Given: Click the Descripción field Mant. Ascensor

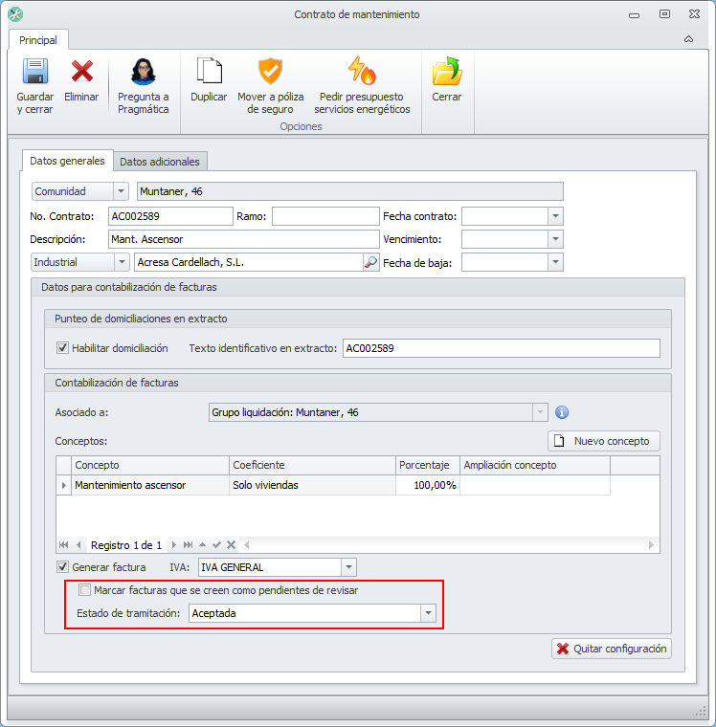Looking at the screenshot, I should pyautogui.click(x=244, y=239).
